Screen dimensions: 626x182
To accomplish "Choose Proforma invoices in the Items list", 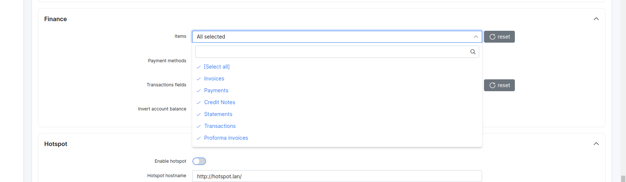I will point(226,138).
